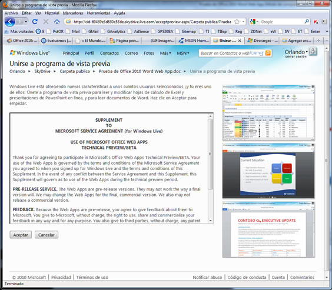Close the Unirse tab
This screenshot has height=290, width=332.
coord(240,41)
